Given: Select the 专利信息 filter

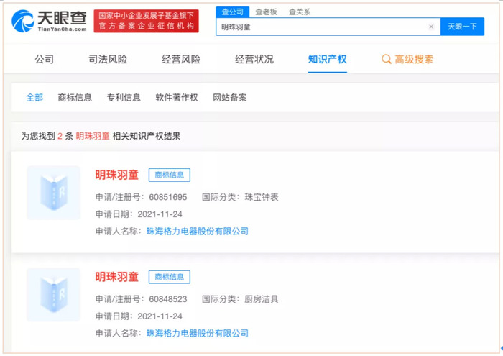Looking at the screenshot, I should [124, 98].
